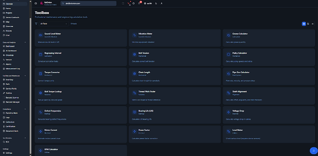Click the Belt Tension icon
Screen dimensions: 318x156
pyautogui.click(x=134, y=54)
